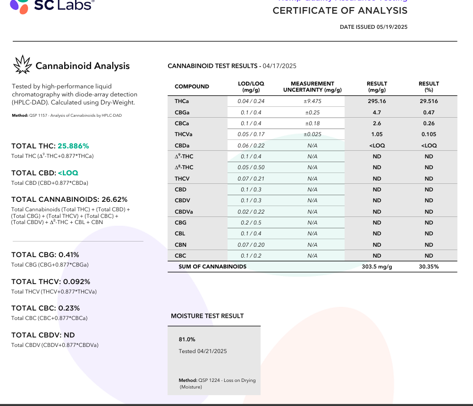Select the Sum of Cannabinoids 303.5 mg/g
473x406 pixels.
(377, 267)
